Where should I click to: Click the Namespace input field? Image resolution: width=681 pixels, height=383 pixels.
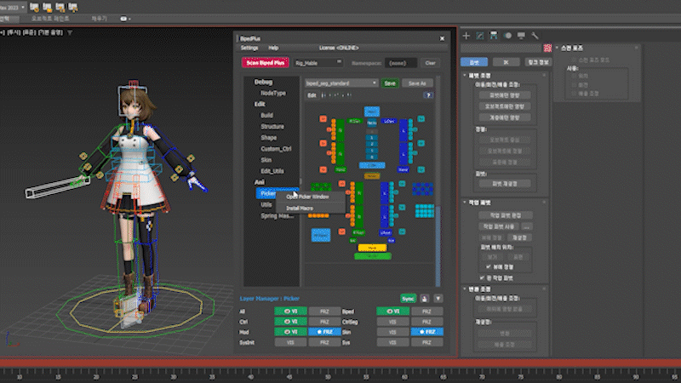(400, 62)
